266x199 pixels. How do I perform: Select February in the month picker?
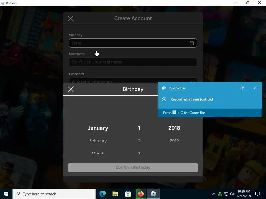point(98,141)
